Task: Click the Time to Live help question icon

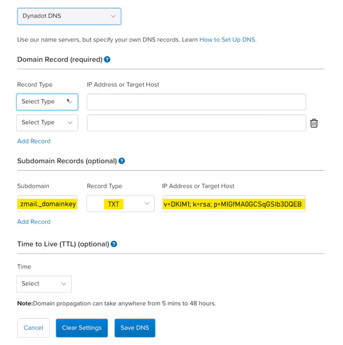Action: 114,244
